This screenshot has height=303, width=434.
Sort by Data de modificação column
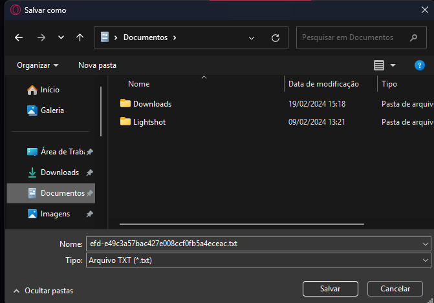[323, 84]
